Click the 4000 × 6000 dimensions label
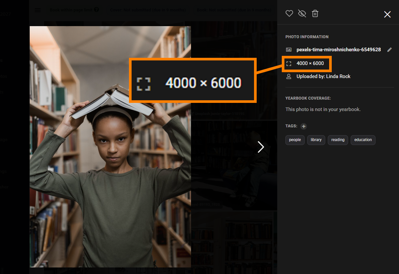 (310, 63)
